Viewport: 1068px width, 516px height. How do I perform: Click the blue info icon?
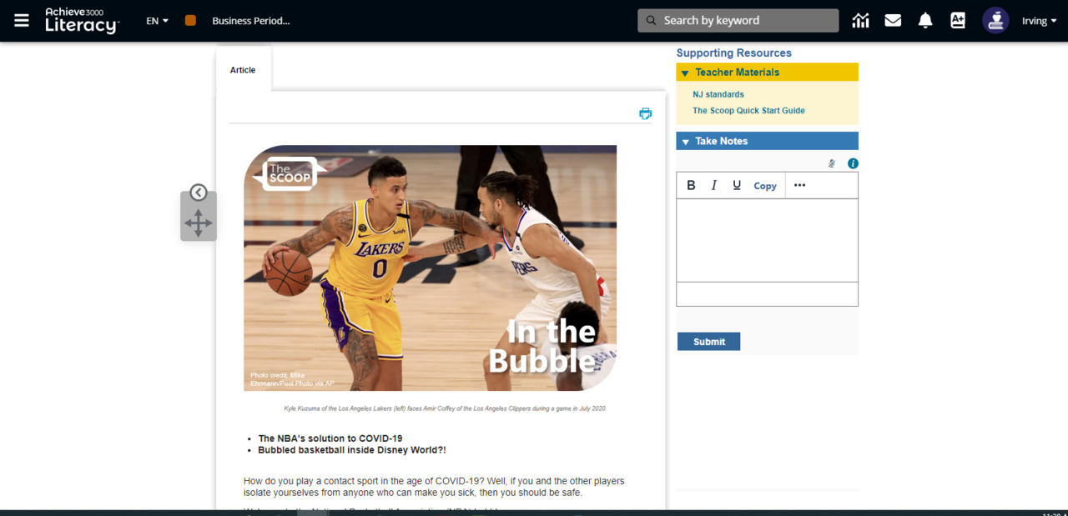point(853,163)
